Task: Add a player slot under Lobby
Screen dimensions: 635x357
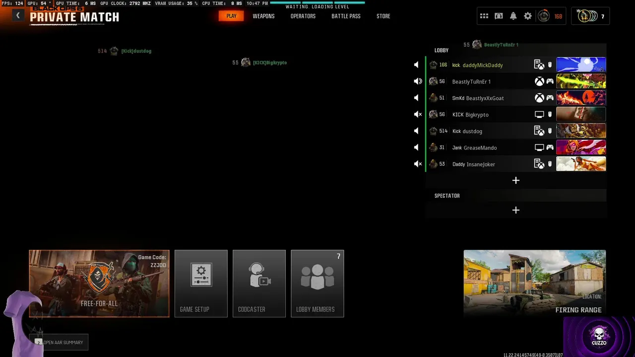Action: [516, 180]
